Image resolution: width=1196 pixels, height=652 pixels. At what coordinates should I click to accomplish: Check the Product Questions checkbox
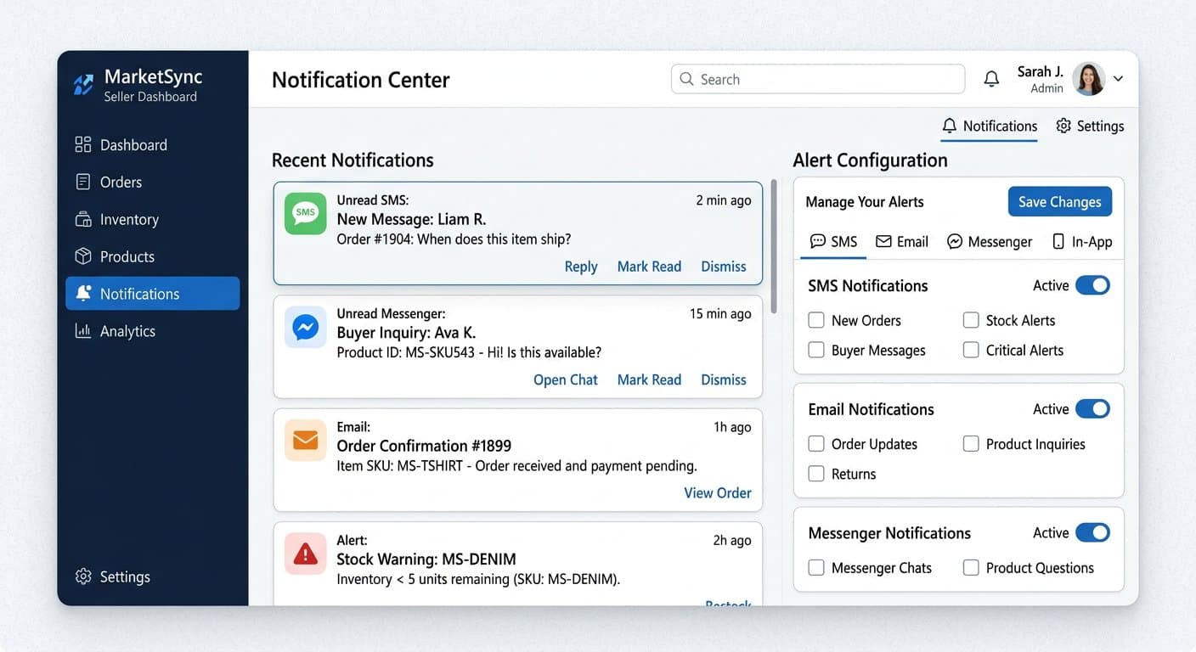(x=971, y=568)
